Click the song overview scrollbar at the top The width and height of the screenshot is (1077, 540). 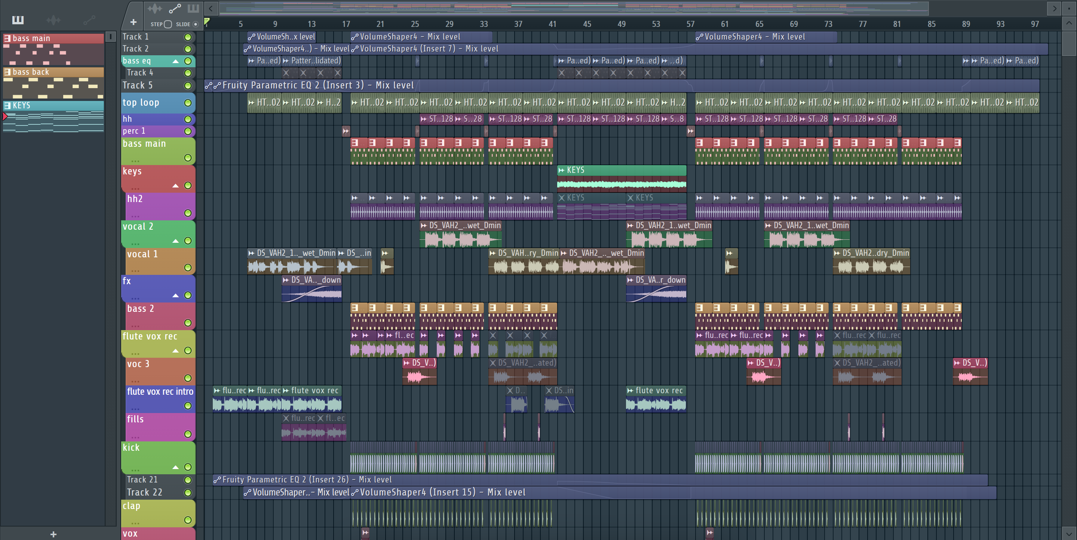tap(574, 8)
